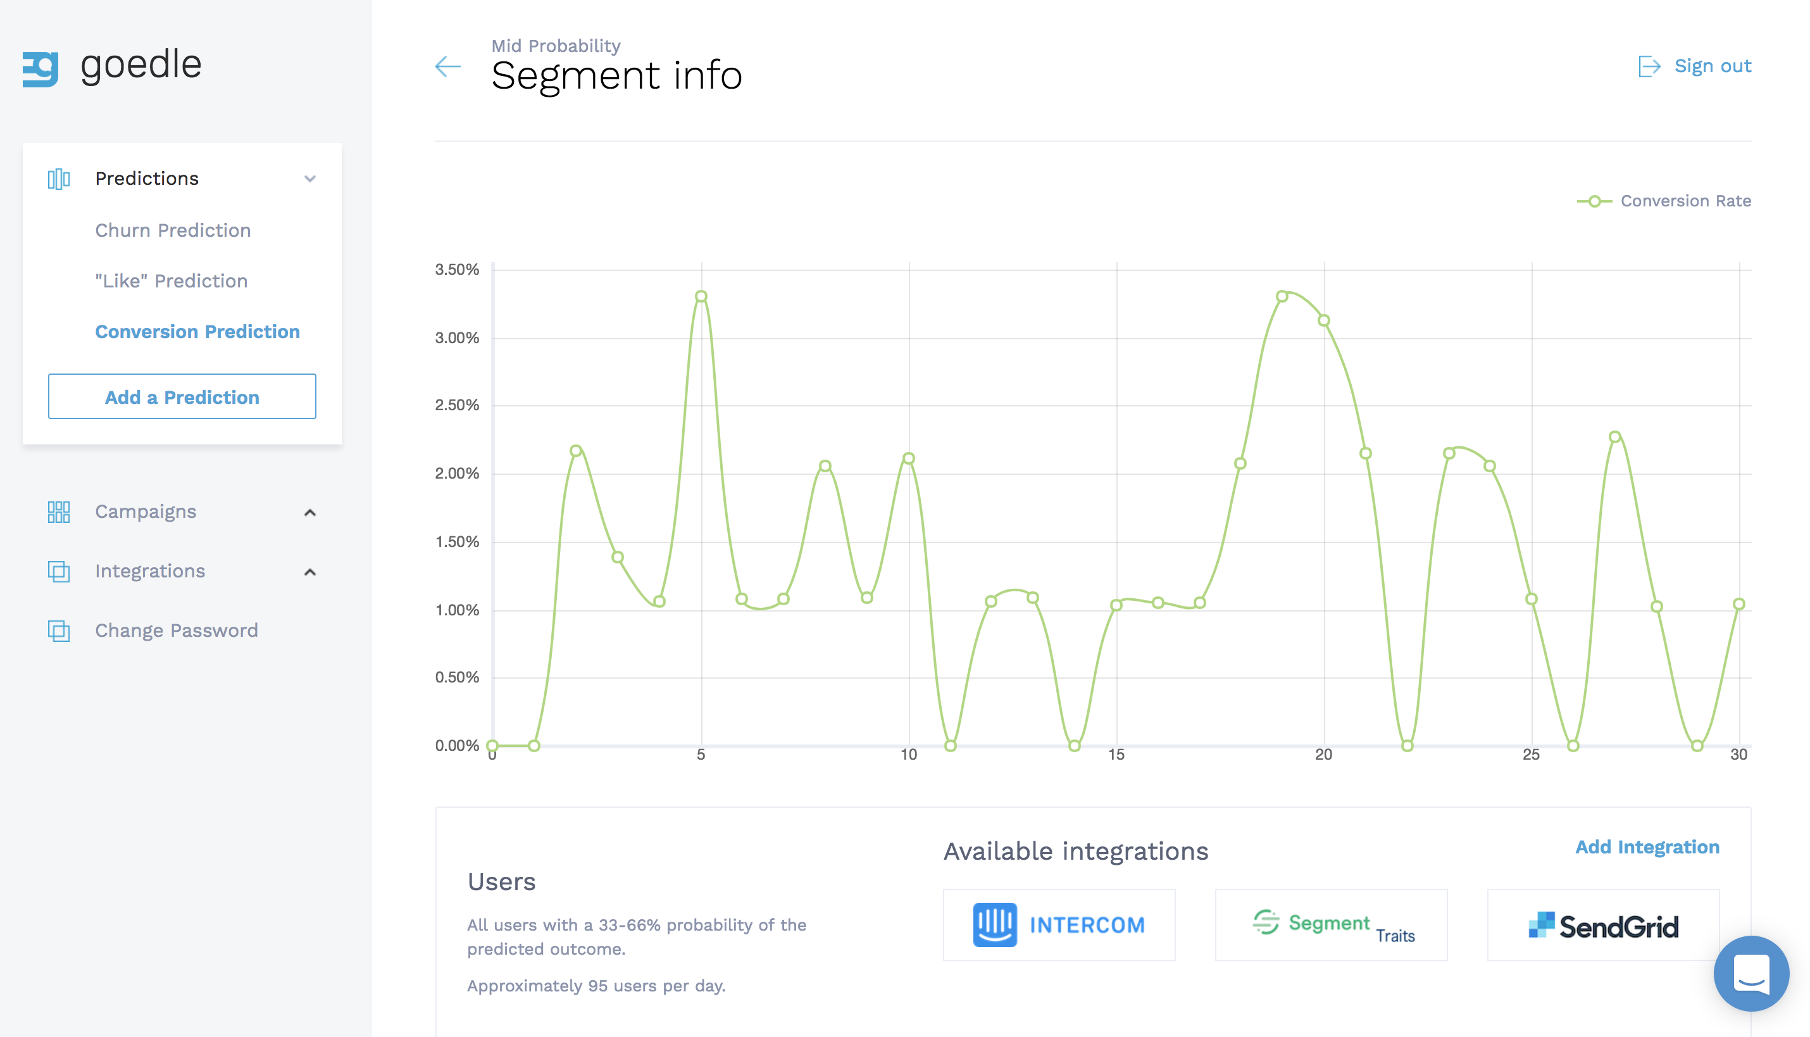
Task: Open Churn Prediction menu item
Action: tap(173, 230)
